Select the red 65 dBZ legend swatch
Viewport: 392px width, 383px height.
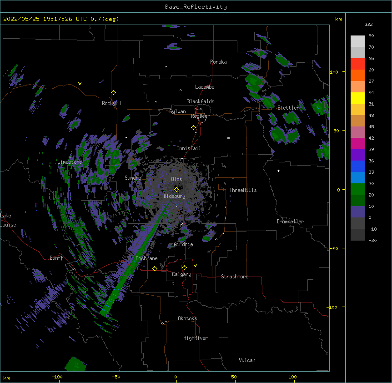[x=357, y=64]
